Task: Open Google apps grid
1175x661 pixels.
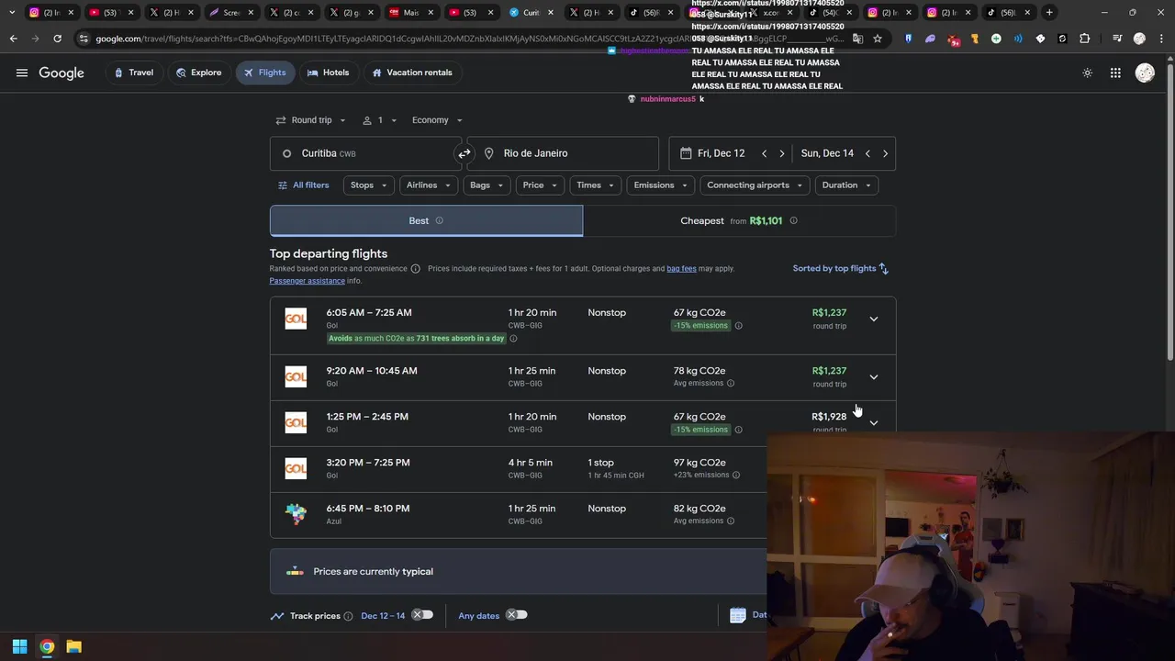Action: point(1115,73)
